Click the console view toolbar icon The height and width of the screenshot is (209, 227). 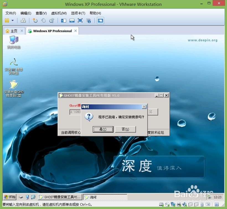tap(100, 20)
